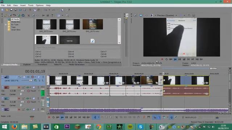
Task: Open the Undo history dropdown arrow in the main toolbar
Action: tap(49, 10)
